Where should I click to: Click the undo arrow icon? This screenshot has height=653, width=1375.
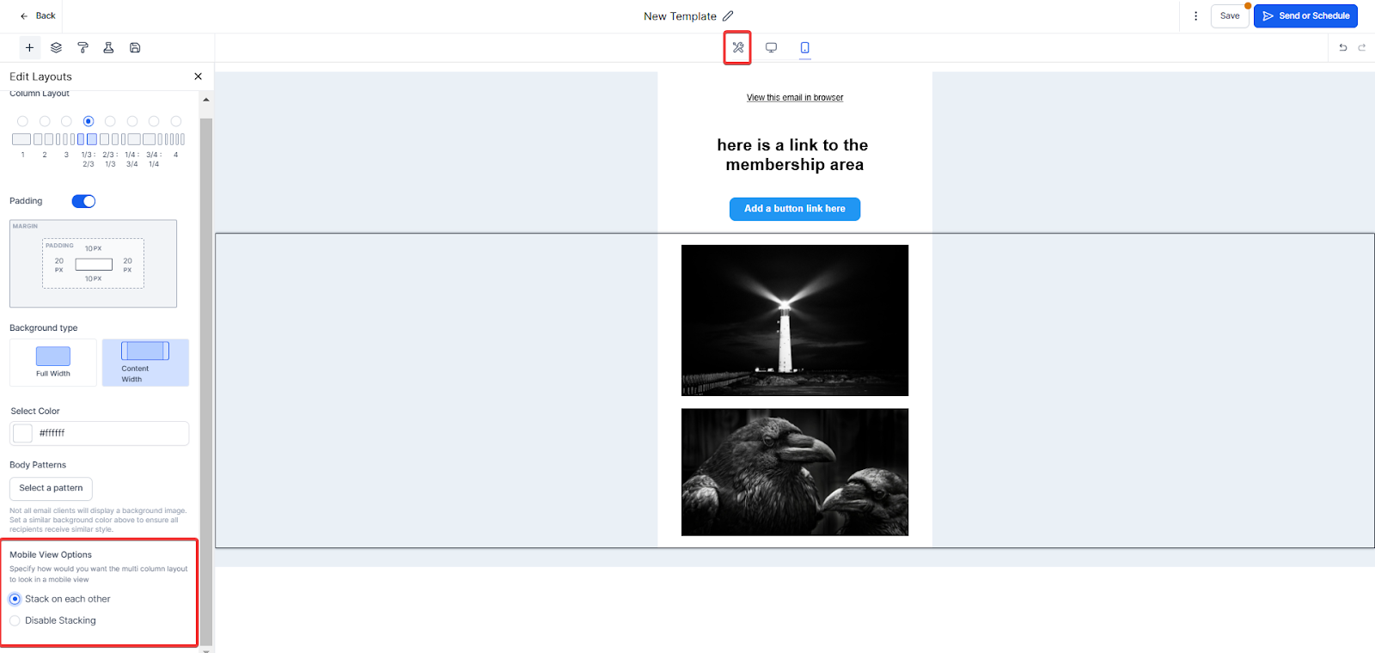1343,48
